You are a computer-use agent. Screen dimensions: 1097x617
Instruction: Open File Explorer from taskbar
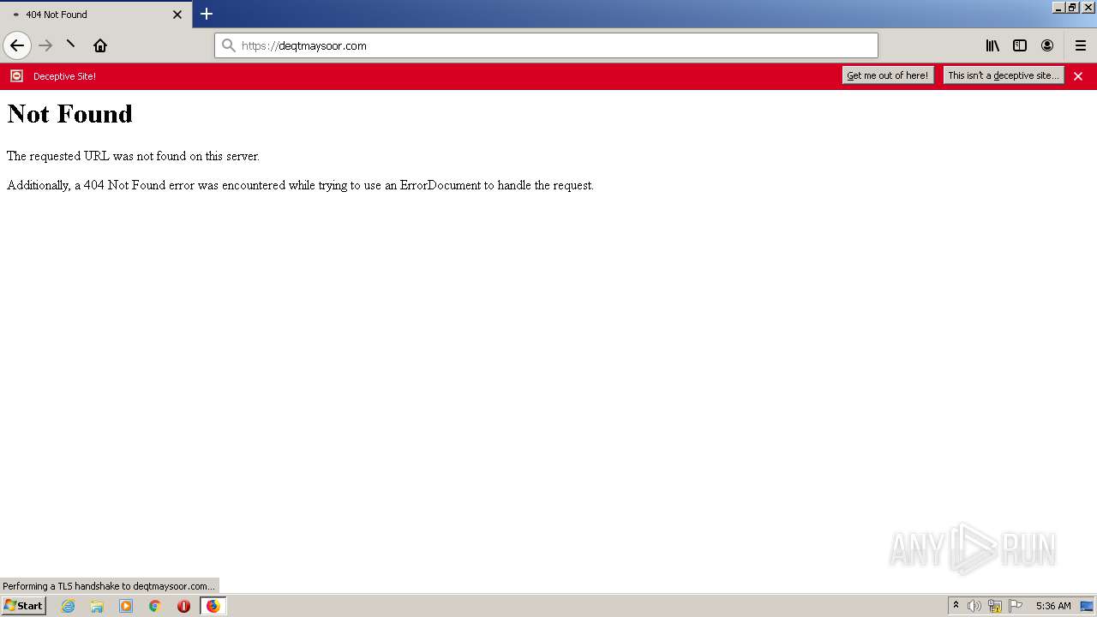point(97,606)
